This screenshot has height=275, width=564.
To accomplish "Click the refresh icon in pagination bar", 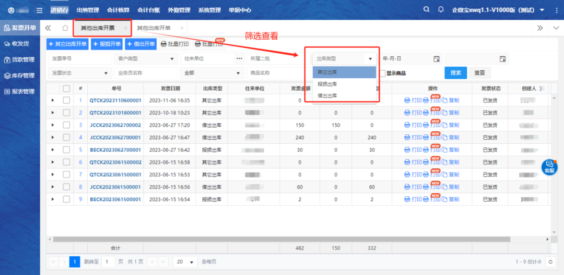I will tap(550, 262).
